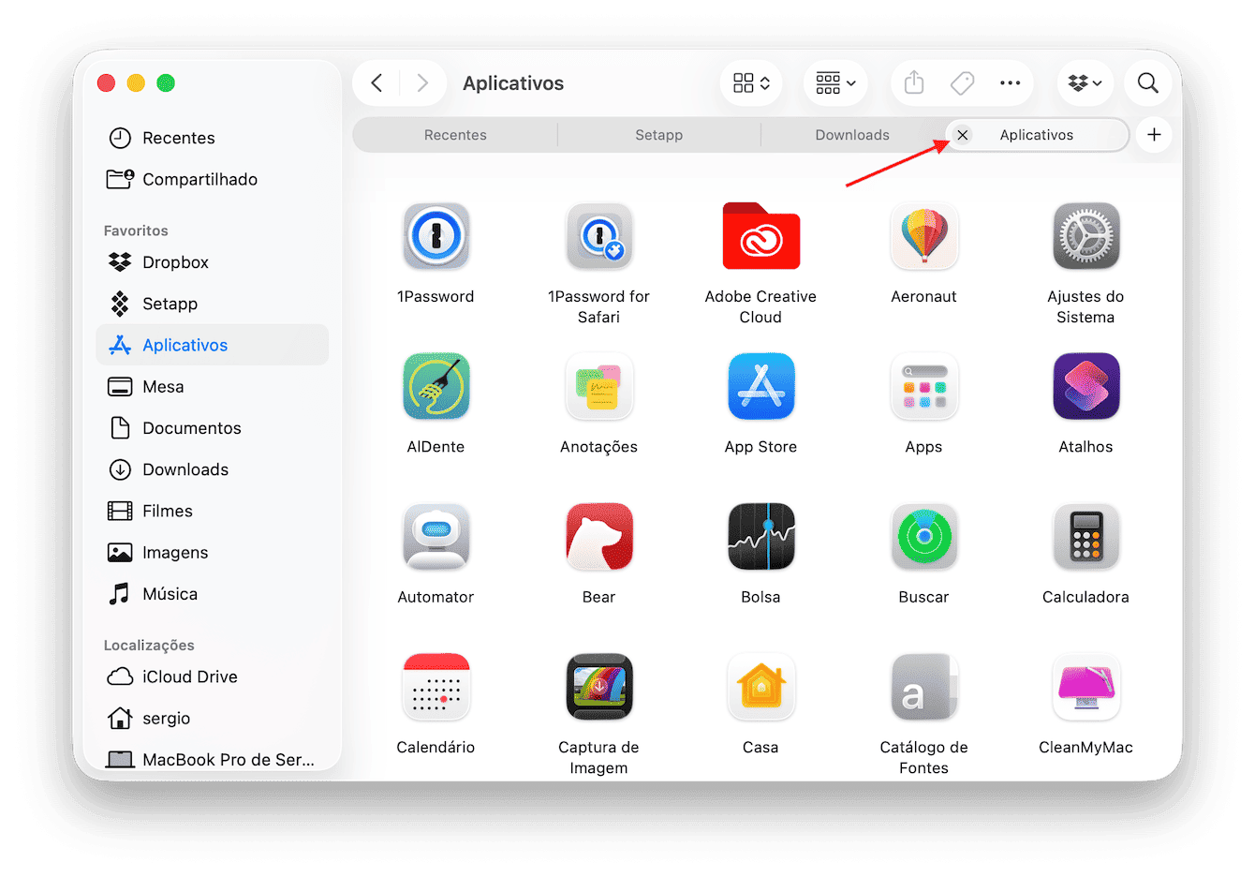Select Aplicativos in the sidebar
Viewport: 1255px width, 877px height.
point(213,345)
